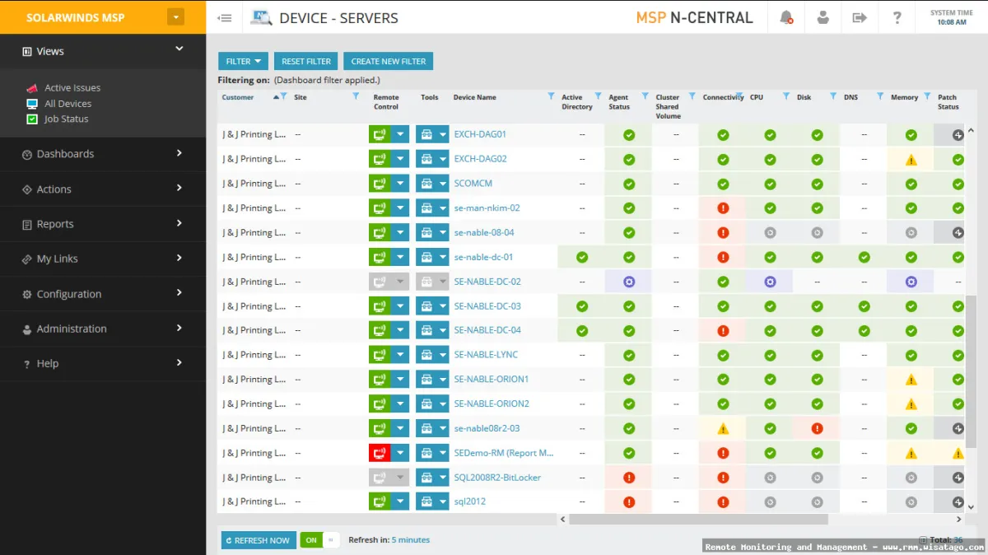
Task: Click Agent Status icon for SE-NABLE-DC-02
Action: pos(629,282)
